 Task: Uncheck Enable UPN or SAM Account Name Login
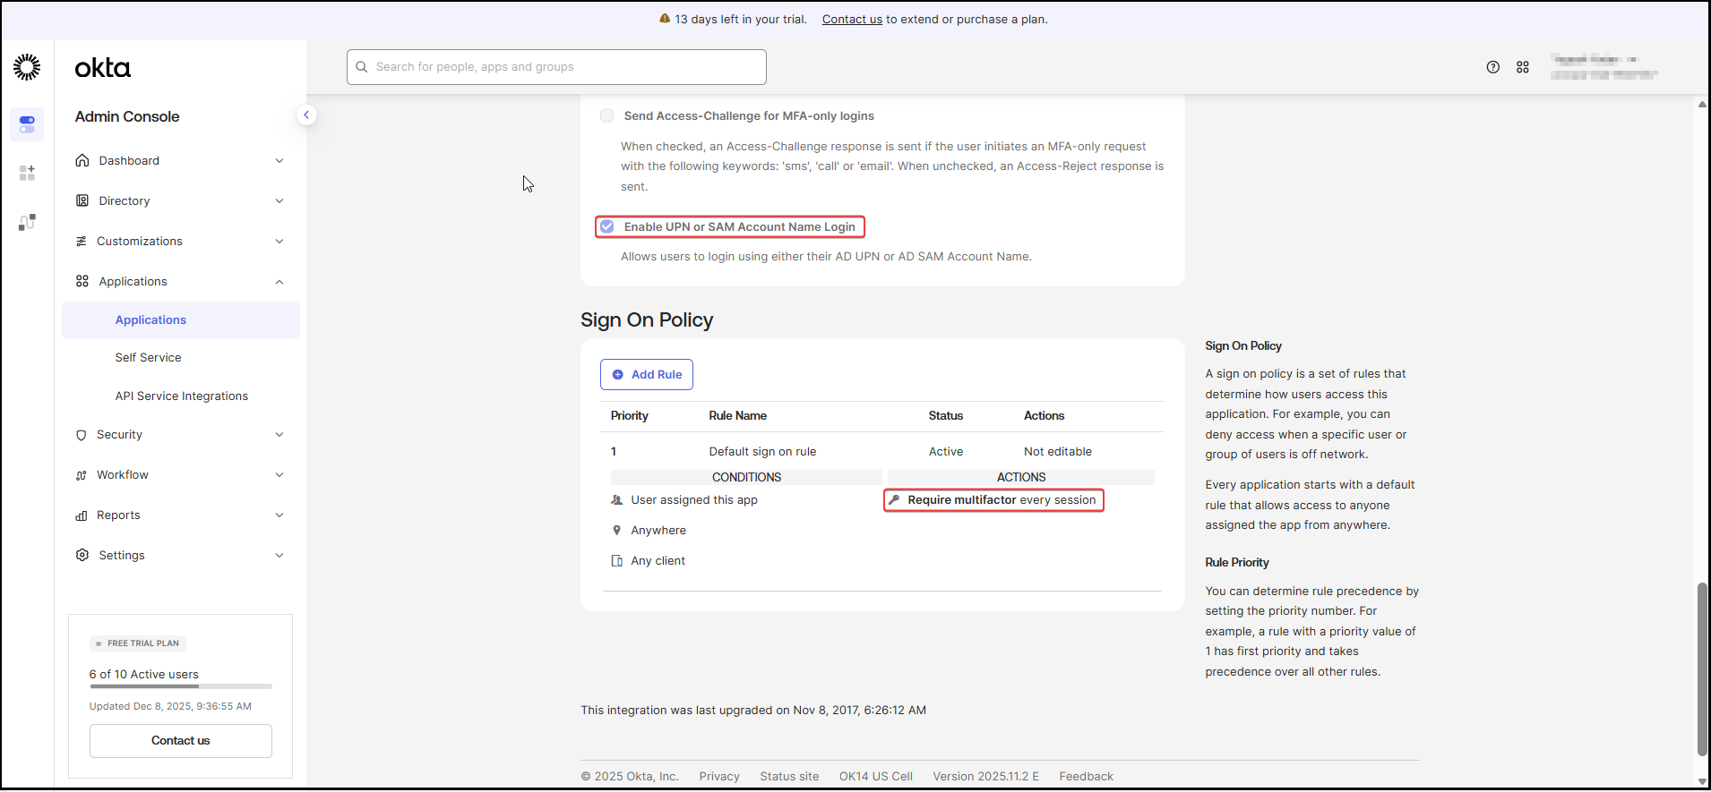[607, 226]
